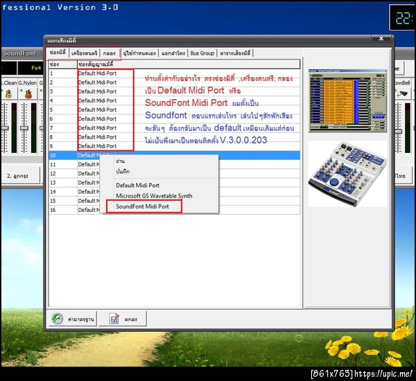Click channel number 12 row
Screen dimensions: 416x381
point(53,173)
